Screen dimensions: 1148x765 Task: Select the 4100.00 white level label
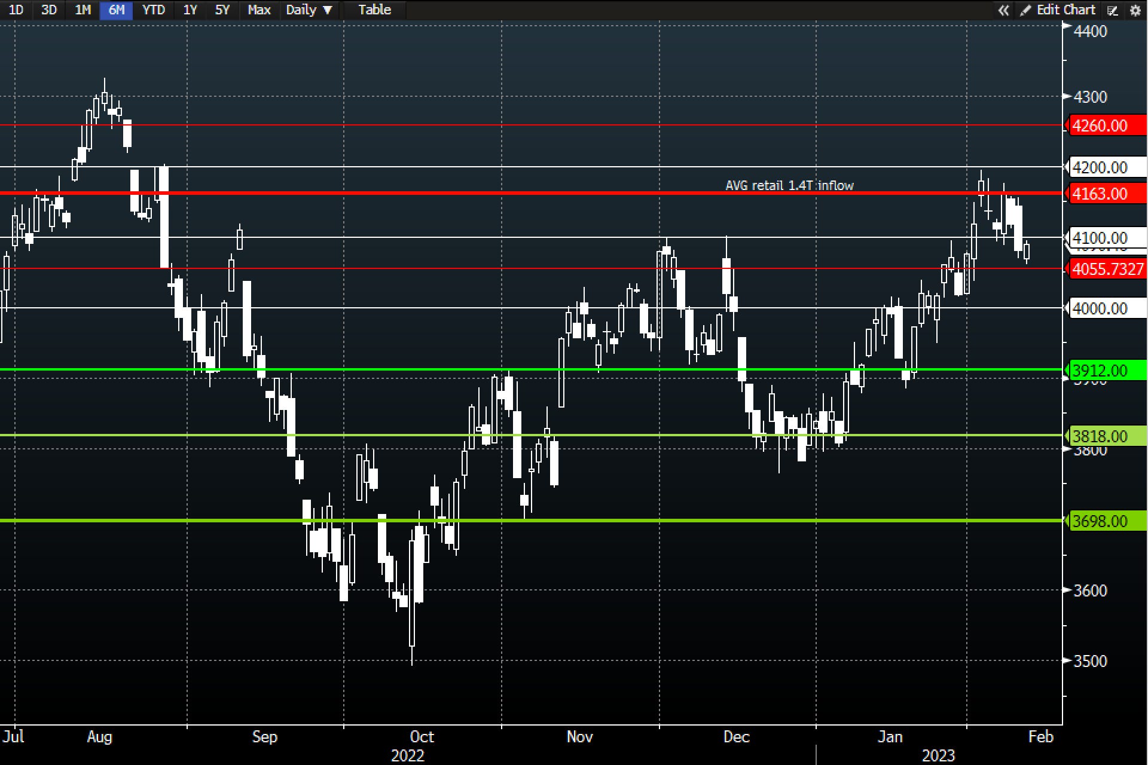pyautogui.click(x=1107, y=238)
